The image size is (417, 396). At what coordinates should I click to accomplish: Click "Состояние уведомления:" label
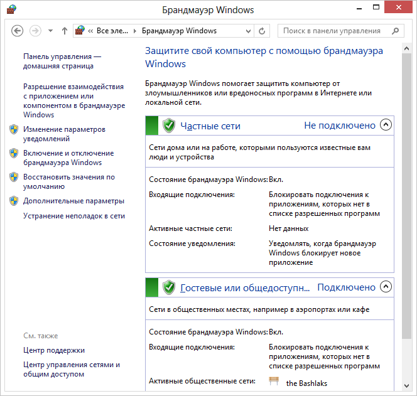pyautogui.click(x=192, y=243)
